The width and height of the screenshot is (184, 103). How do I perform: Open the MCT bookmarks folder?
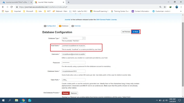click(x=47, y=11)
